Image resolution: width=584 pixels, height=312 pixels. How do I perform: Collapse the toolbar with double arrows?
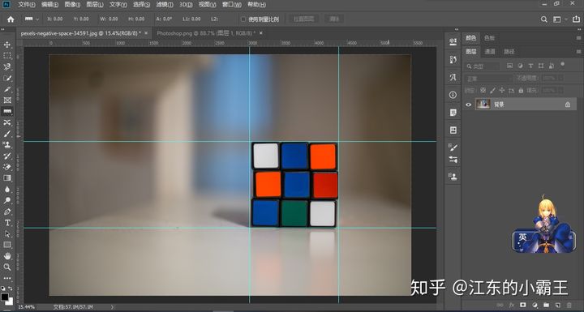tap(3, 29)
